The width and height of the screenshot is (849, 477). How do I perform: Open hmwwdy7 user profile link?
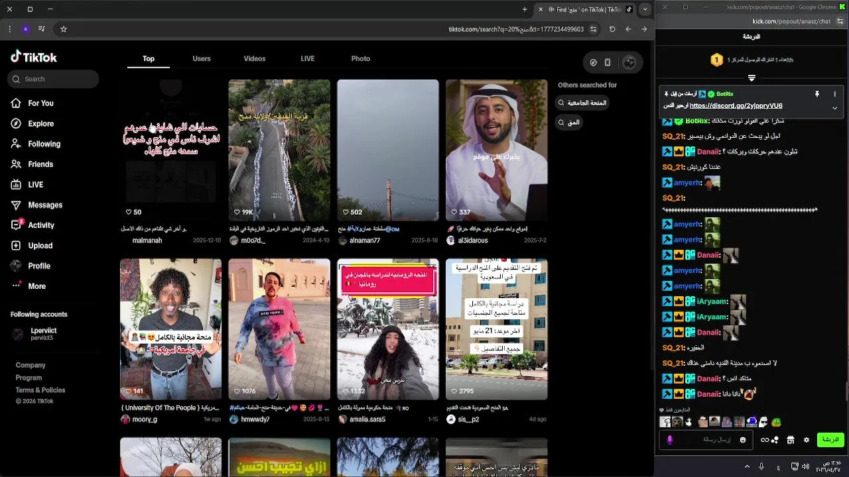[255, 419]
